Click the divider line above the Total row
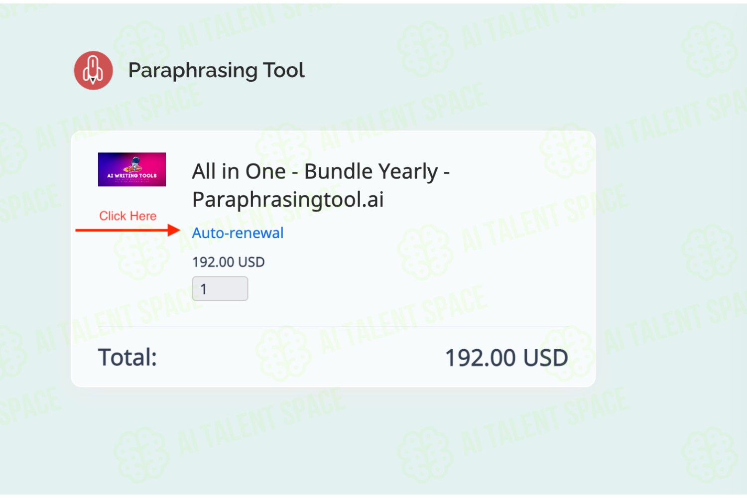Image resolution: width=747 pixels, height=498 pixels. point(333,327)
